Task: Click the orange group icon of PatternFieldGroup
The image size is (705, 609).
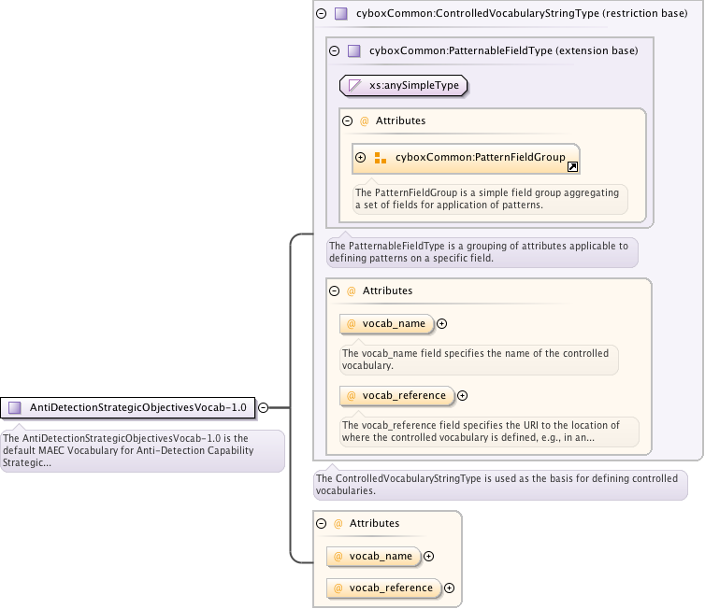Action: (380, 158)
